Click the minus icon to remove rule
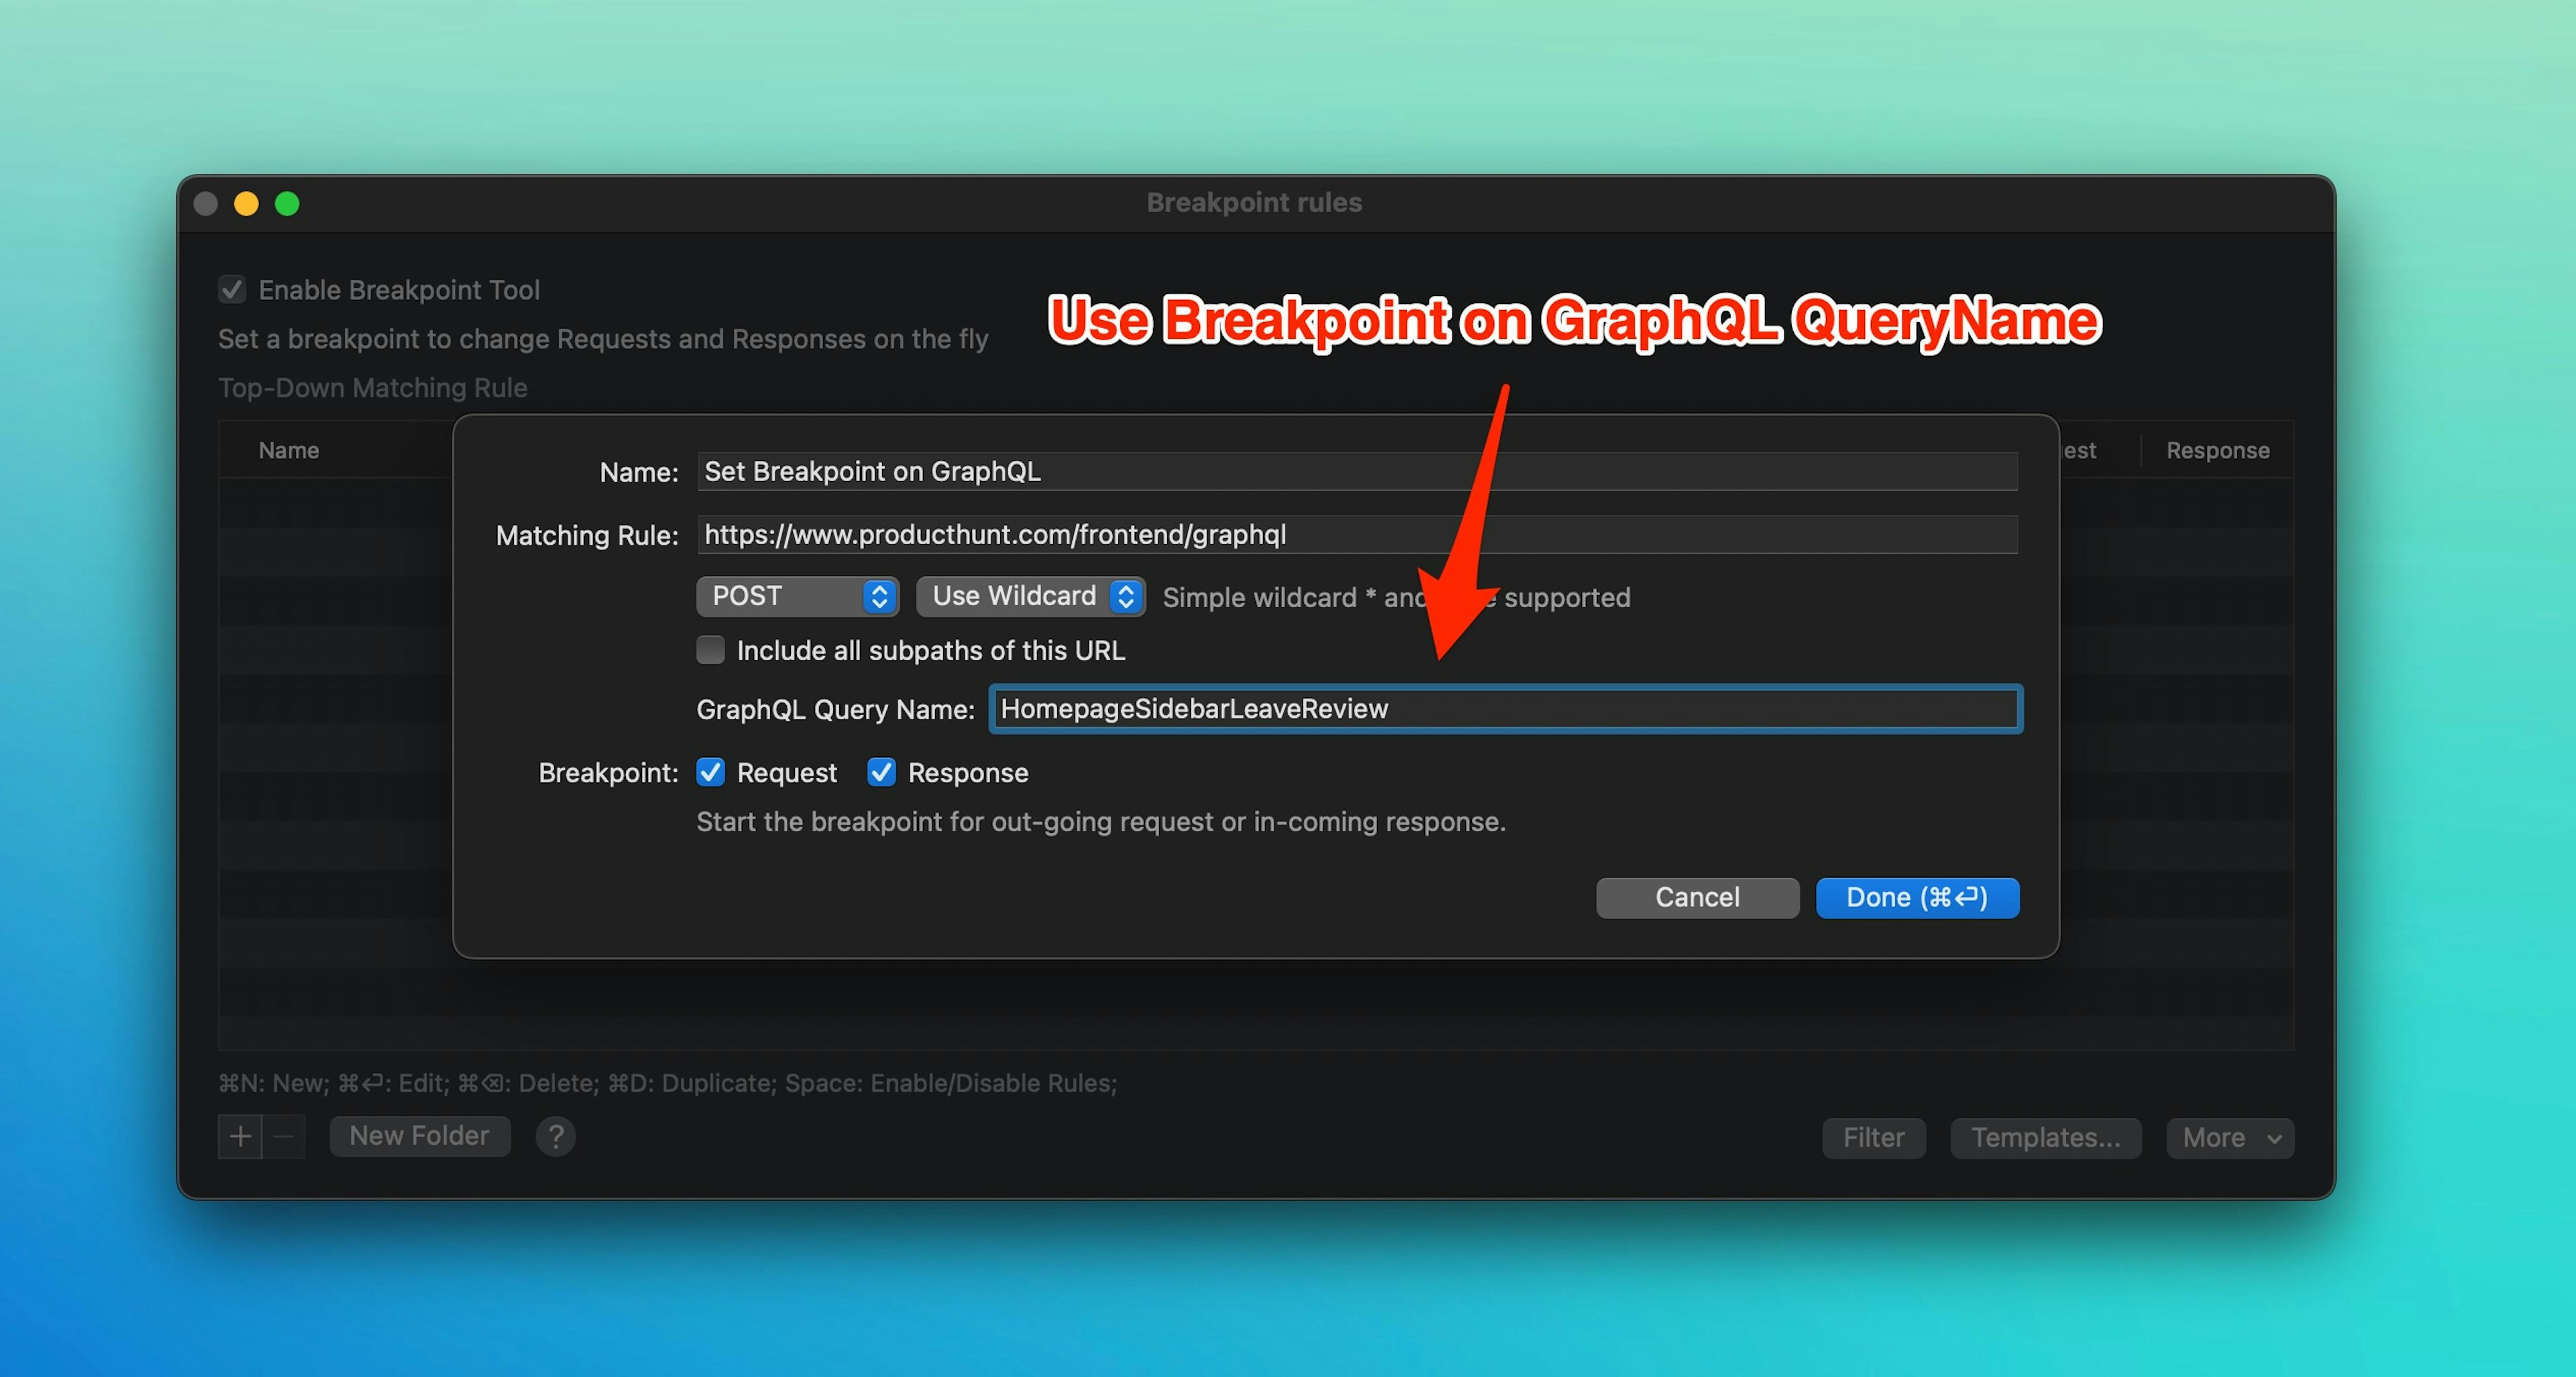This screenshot has height=1377, width=2576. pyautogui.click(x=284, y=1137)
